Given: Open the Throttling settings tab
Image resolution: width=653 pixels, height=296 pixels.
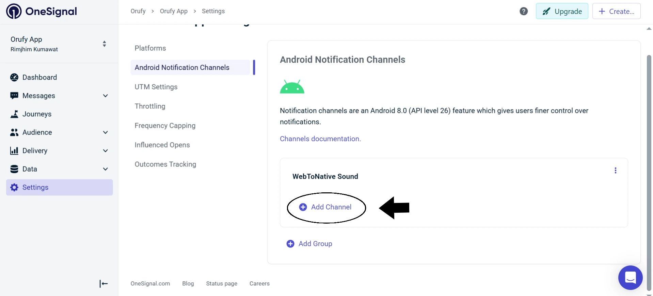Looking at the screenshot, I should [150, 106].
